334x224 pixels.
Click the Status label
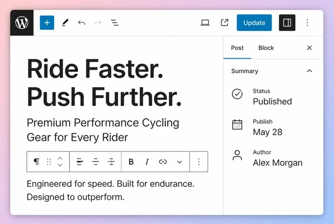click(262, 91)
